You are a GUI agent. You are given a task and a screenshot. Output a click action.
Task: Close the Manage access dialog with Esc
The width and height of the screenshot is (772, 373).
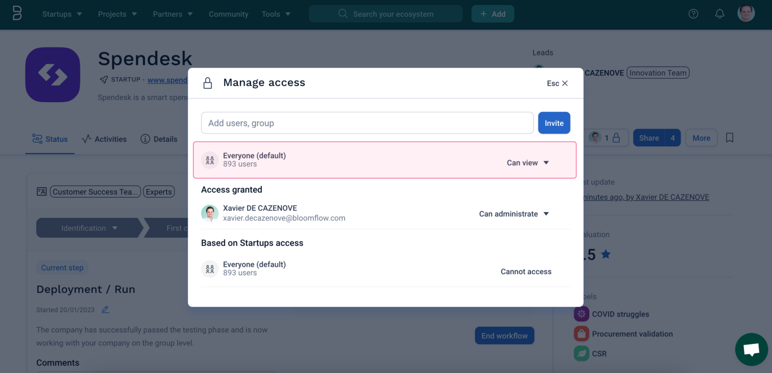click(557, 83)
